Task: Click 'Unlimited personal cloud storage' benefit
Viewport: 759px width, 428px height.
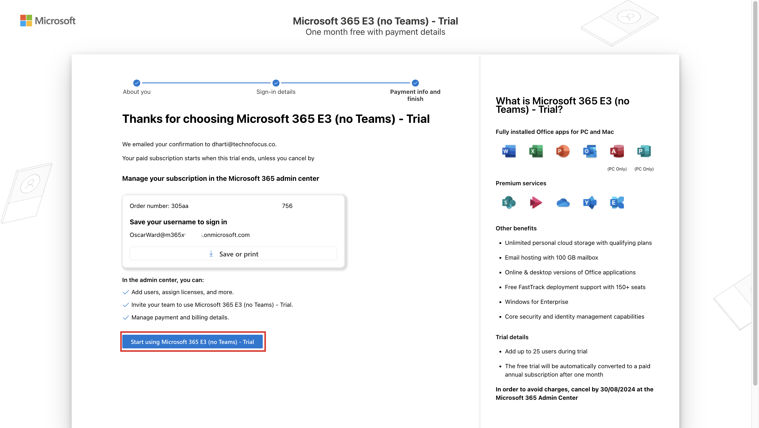Action: 578,243
